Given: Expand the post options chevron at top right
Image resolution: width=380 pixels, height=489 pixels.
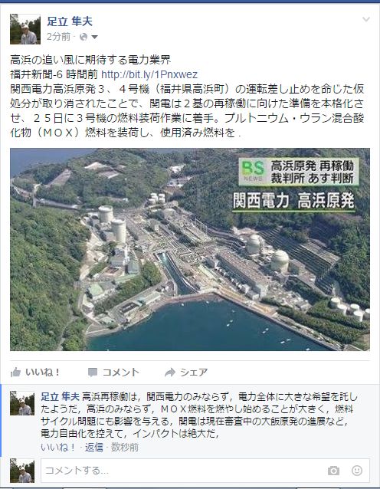Looking at the screenshot, I should [x=366, y=19].
